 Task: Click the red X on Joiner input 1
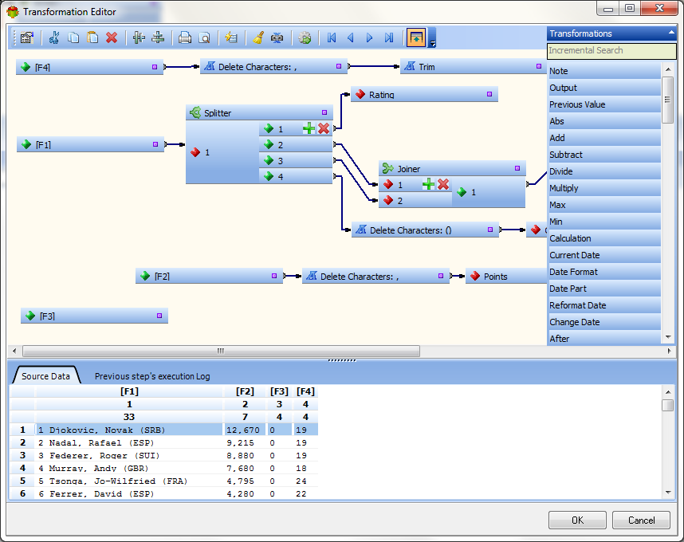pyautogui.click(x=443, y=184)
